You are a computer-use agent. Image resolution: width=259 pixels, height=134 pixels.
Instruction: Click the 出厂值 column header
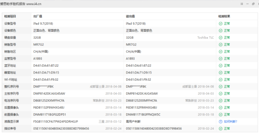pyautogui.click(x=38, y=16)
